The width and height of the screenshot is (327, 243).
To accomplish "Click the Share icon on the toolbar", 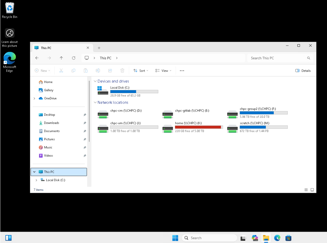I will point(110,70).
